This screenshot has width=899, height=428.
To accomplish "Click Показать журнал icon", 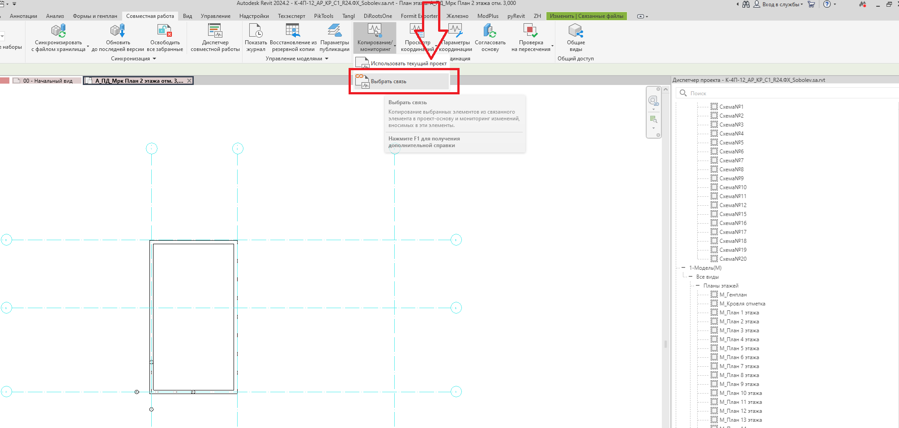I will point(256,30).
